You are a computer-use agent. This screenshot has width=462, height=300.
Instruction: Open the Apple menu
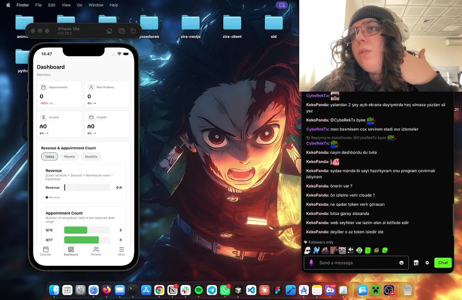click(x=8, y=5)
